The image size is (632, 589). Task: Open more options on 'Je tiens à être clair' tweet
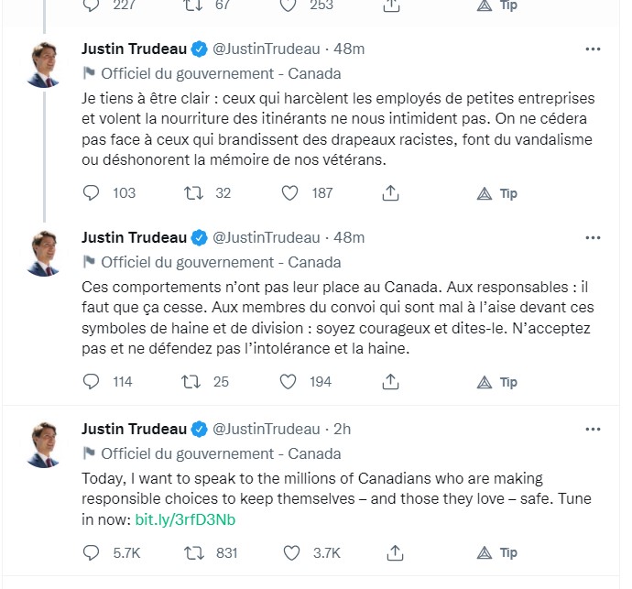593,49
